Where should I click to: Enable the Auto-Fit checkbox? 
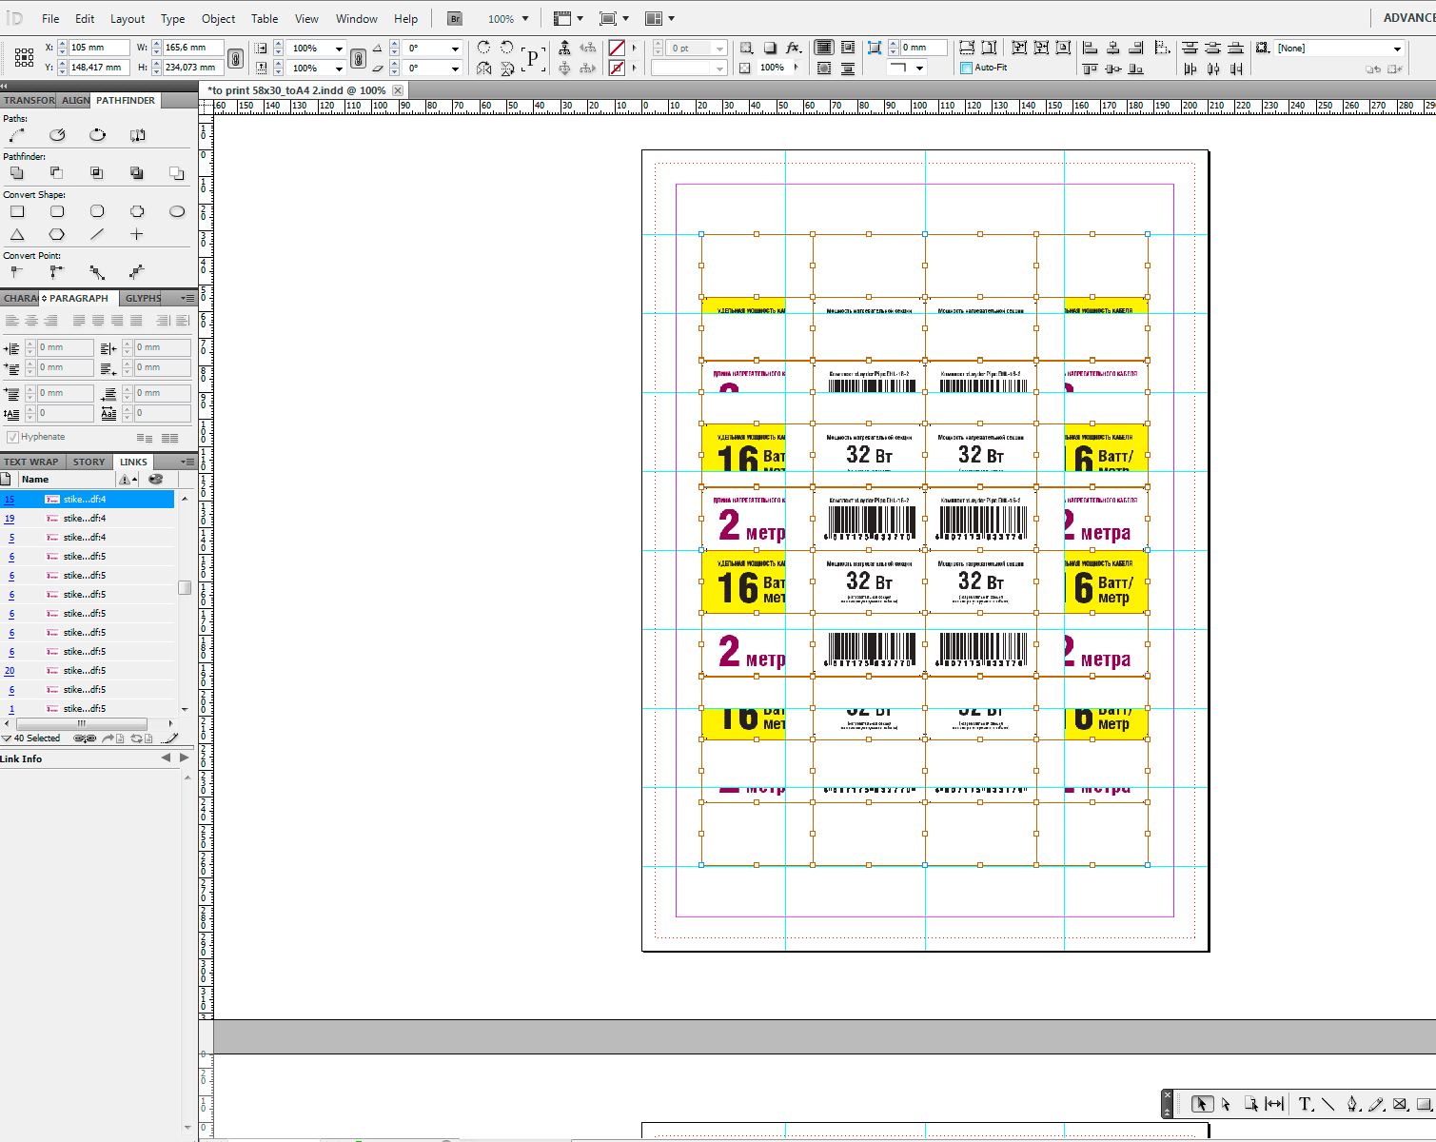[x=966, y=68]
